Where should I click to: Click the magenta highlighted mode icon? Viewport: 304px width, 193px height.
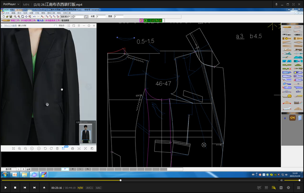(141, 20)
